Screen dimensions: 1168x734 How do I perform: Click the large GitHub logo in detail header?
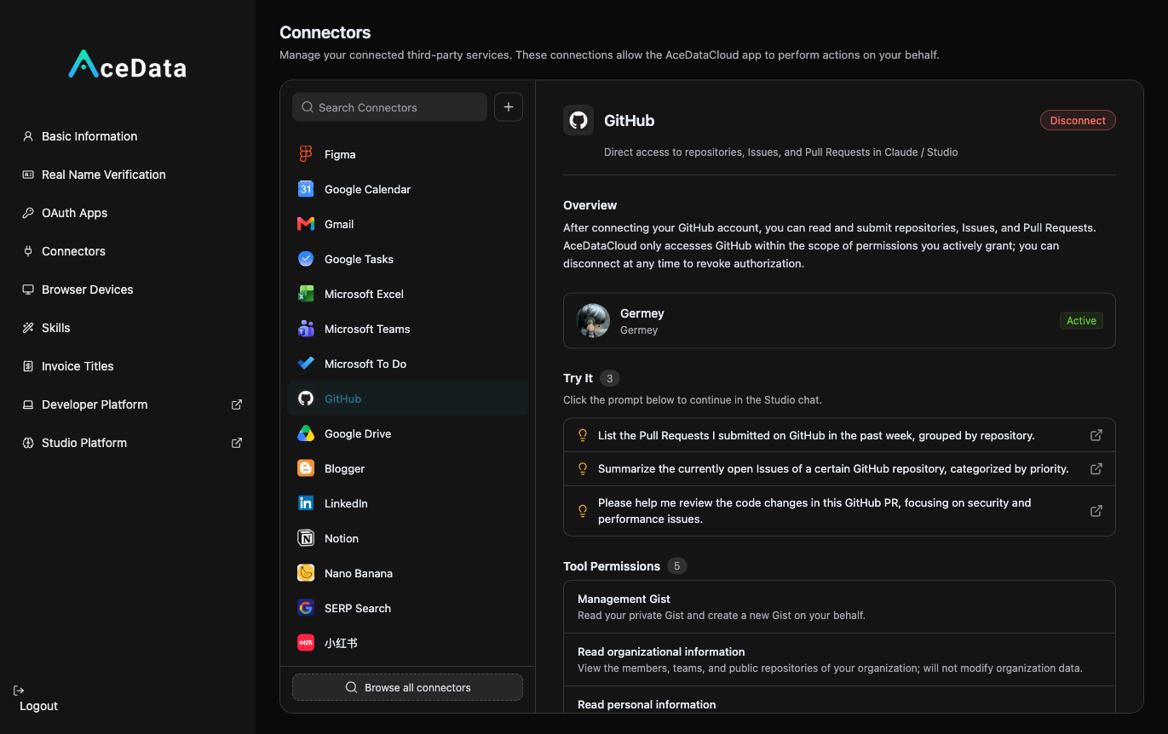[x=578, y=120]
